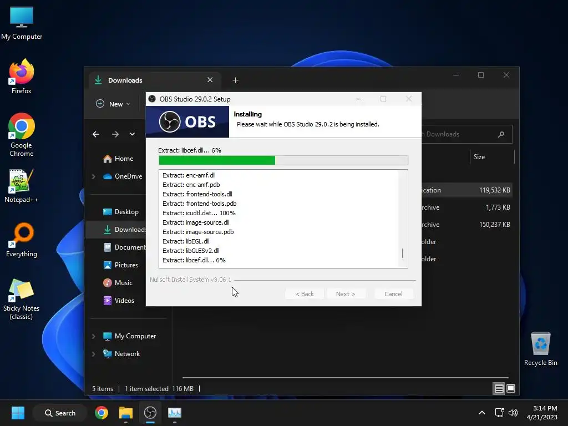Select log line 'Extract: image-source.dll'
568x426 pixels.
[196, 222]
